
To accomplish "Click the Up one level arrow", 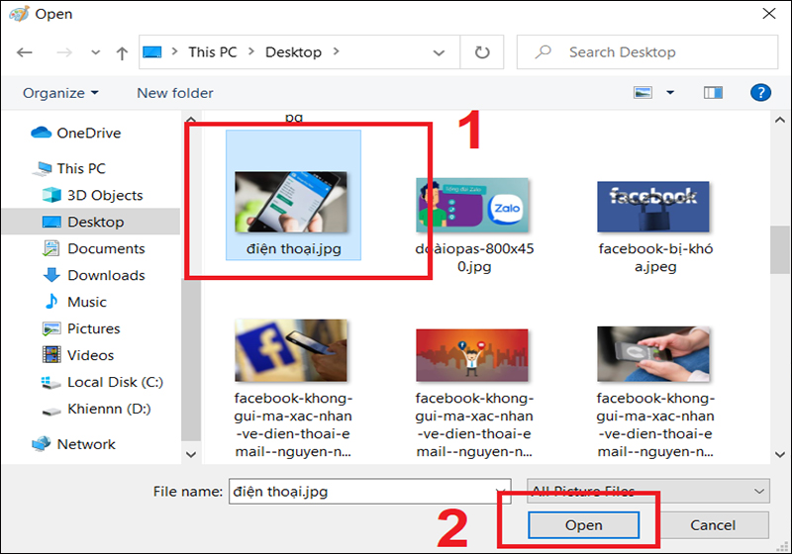I will [x=121, y=52].
